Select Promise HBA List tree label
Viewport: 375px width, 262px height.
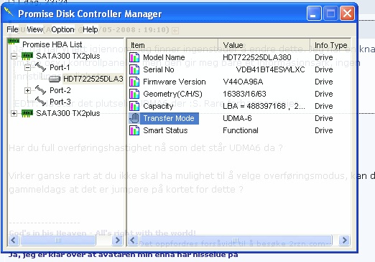pyautogui.click(x=52, y=44)
